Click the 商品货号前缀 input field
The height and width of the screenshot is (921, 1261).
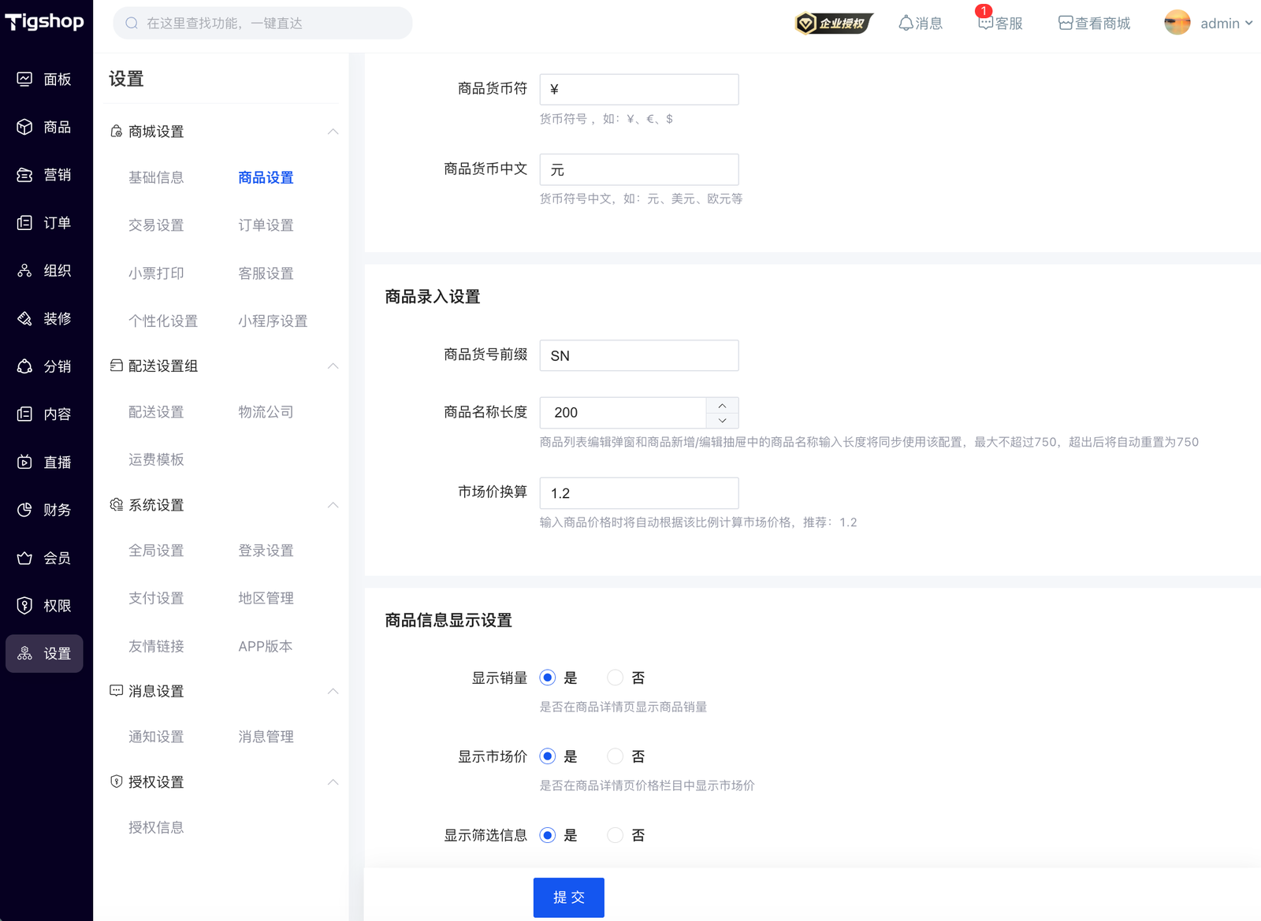point(638,356)
